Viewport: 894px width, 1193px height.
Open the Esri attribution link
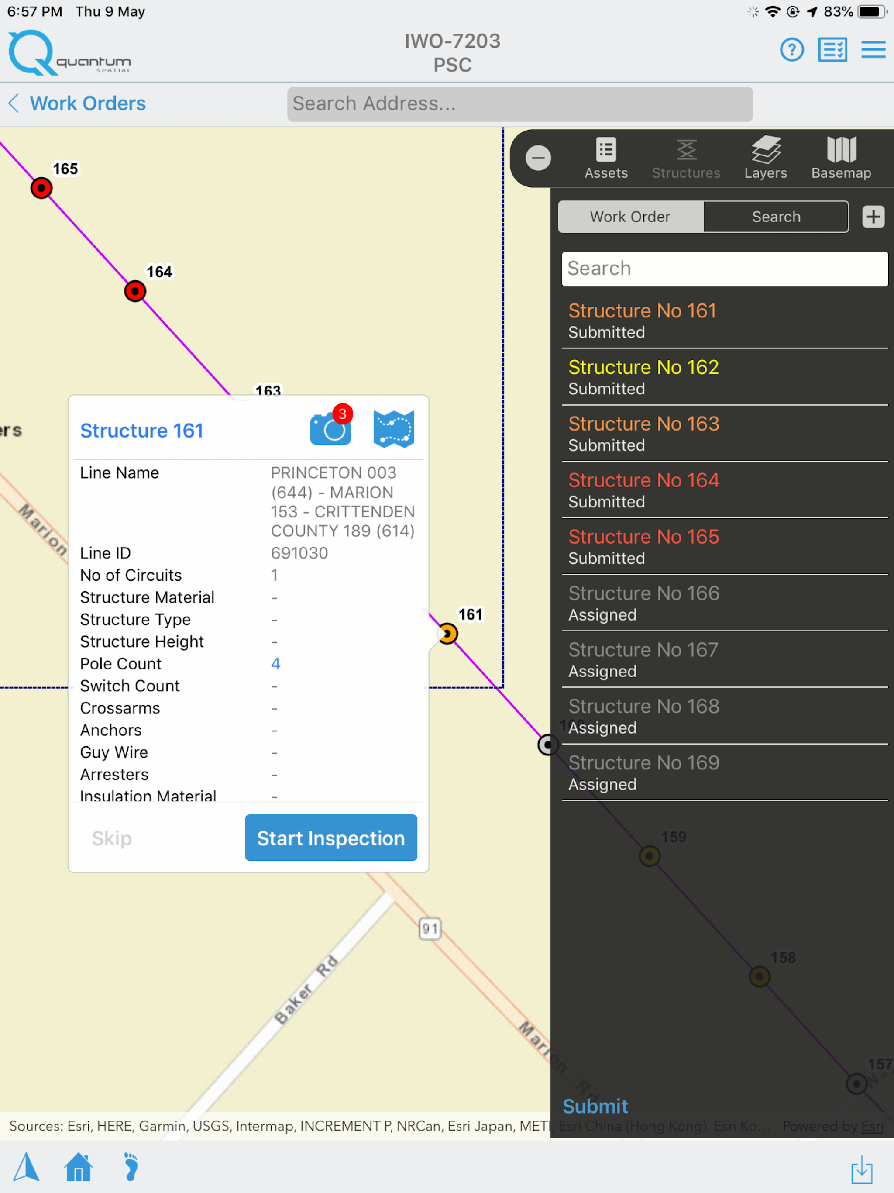tap(872, 1126)
